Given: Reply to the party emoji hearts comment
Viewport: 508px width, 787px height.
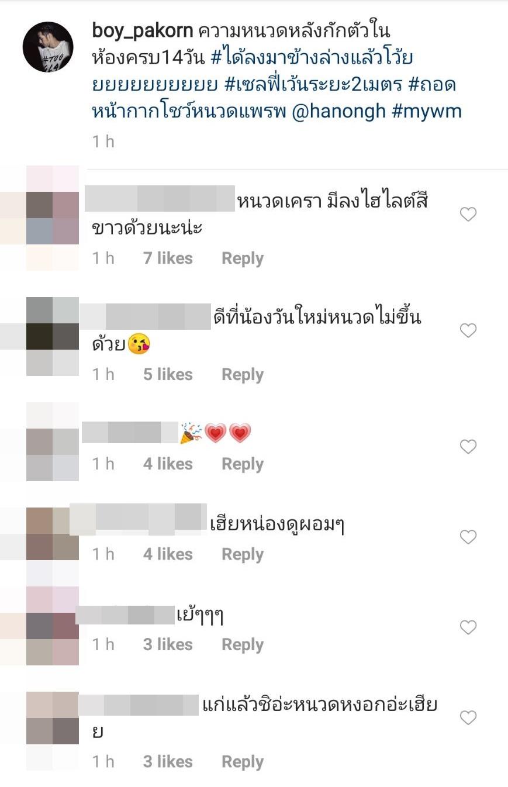Looking at the screenshot, I should tap(243, 464).
